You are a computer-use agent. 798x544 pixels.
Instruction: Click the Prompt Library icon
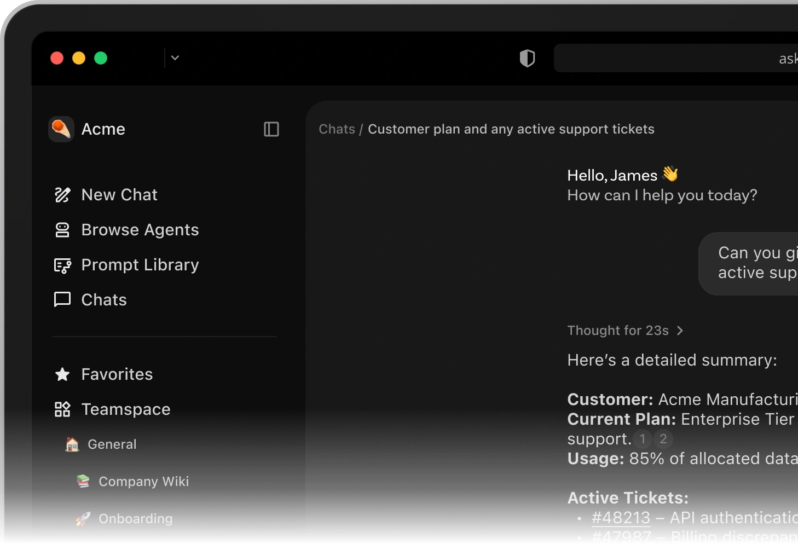pyautogui.click(x=62, y=265)
